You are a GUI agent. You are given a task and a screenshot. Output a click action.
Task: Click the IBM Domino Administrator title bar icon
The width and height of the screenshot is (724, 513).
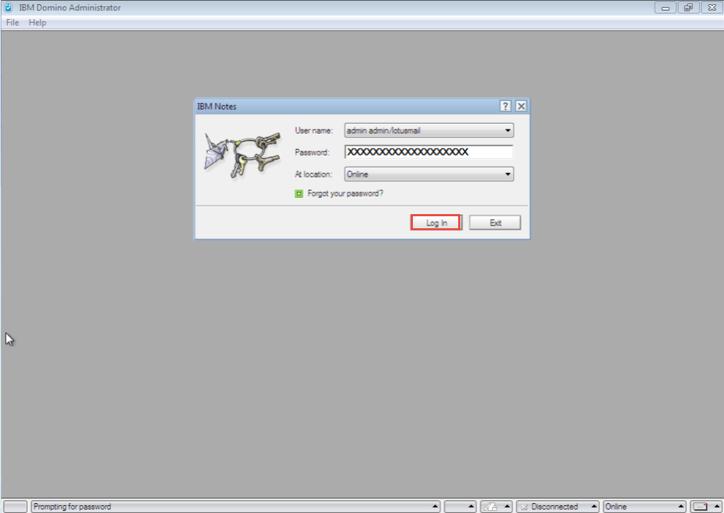pyautogui.click(x=8, y=7)
